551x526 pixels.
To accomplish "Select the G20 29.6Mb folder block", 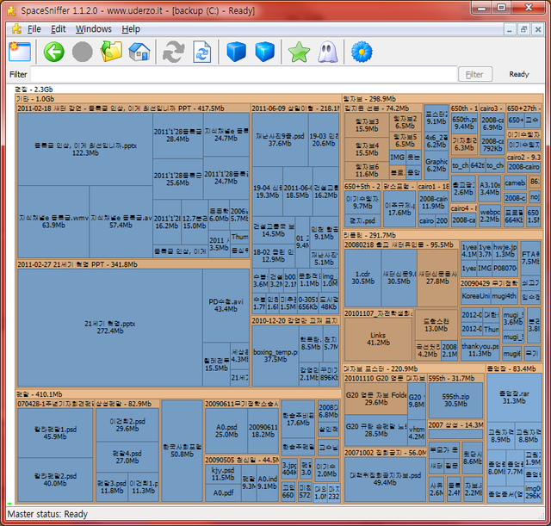I will [x=376, y=399].
